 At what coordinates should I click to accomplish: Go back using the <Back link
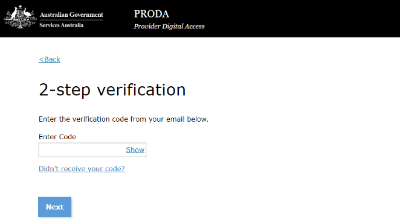pyautogui.click(x=50, y=60)
